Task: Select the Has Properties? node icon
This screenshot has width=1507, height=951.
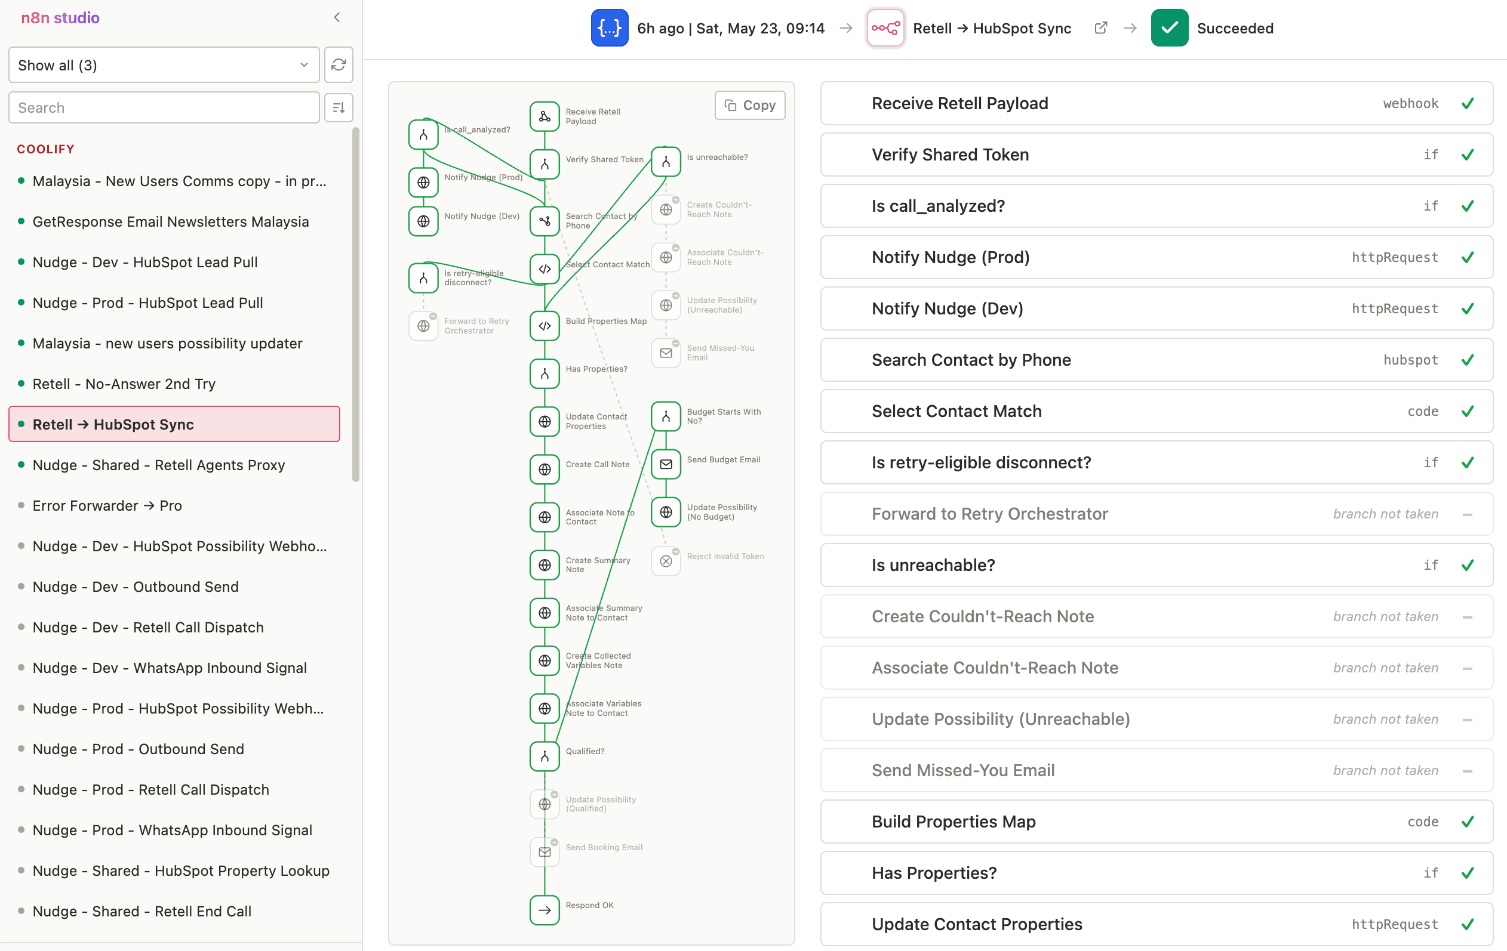Action: click(x=545, y=374)
